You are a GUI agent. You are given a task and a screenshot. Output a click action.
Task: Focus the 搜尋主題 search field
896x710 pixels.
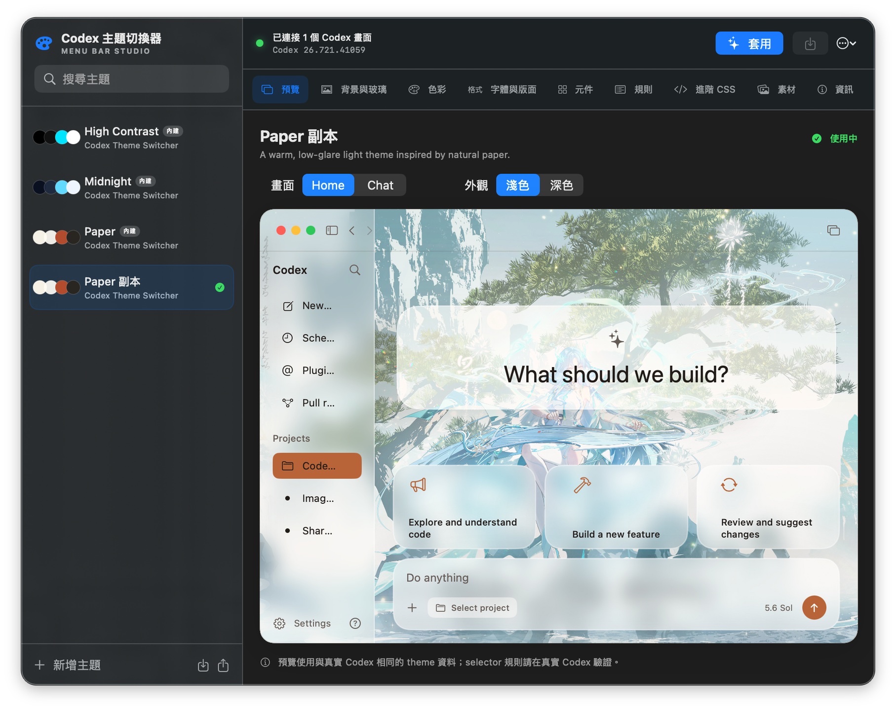click(131, 79)
